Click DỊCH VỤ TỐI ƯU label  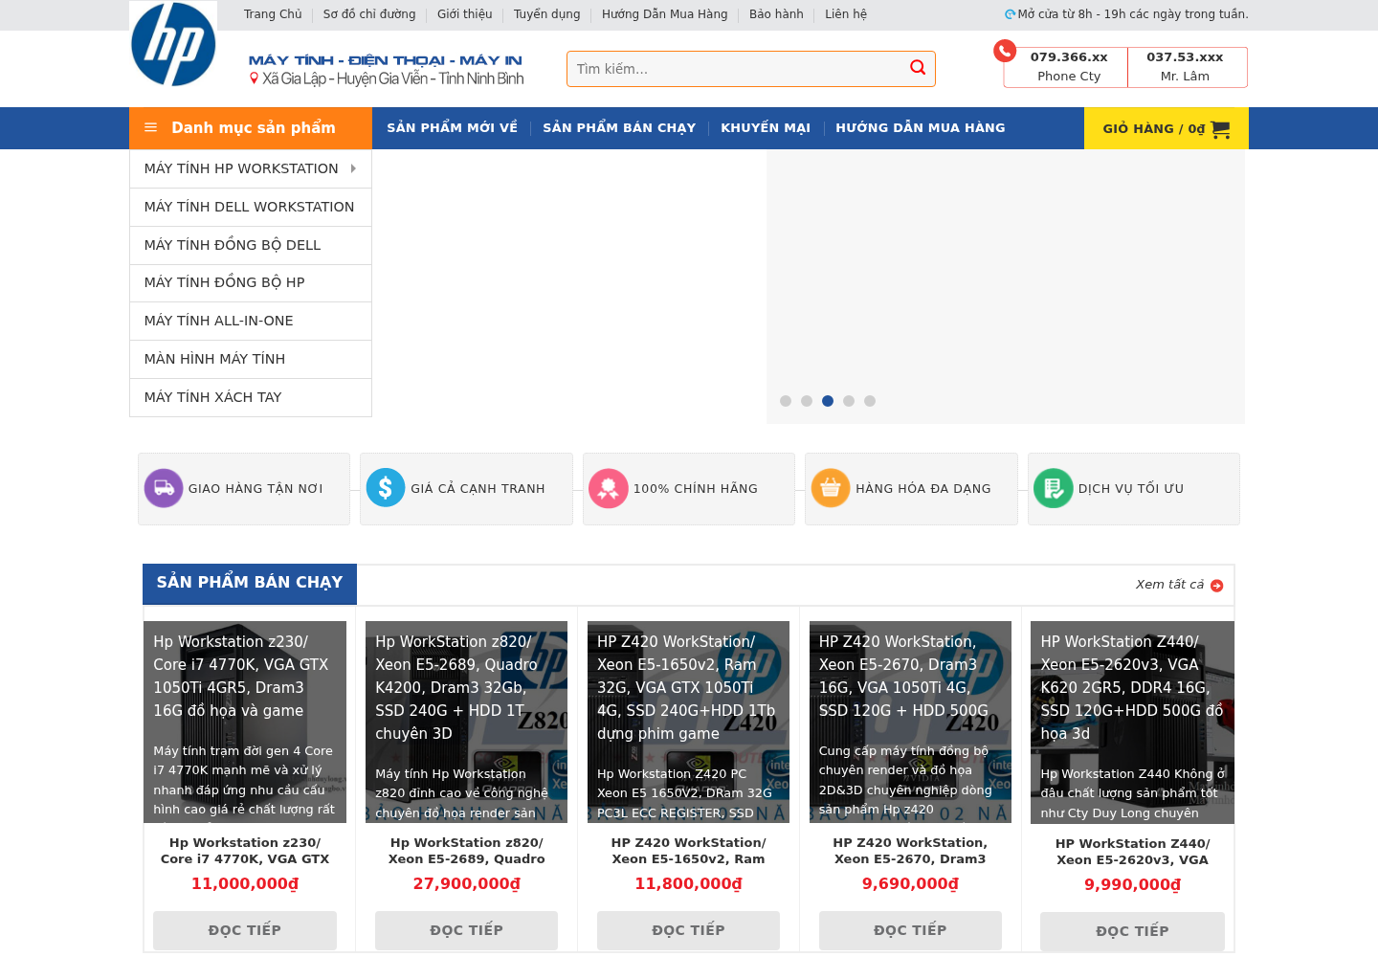pyautogui.click(x=1131, y=489)
